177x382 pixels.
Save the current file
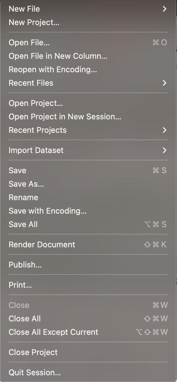click(88, 170)
